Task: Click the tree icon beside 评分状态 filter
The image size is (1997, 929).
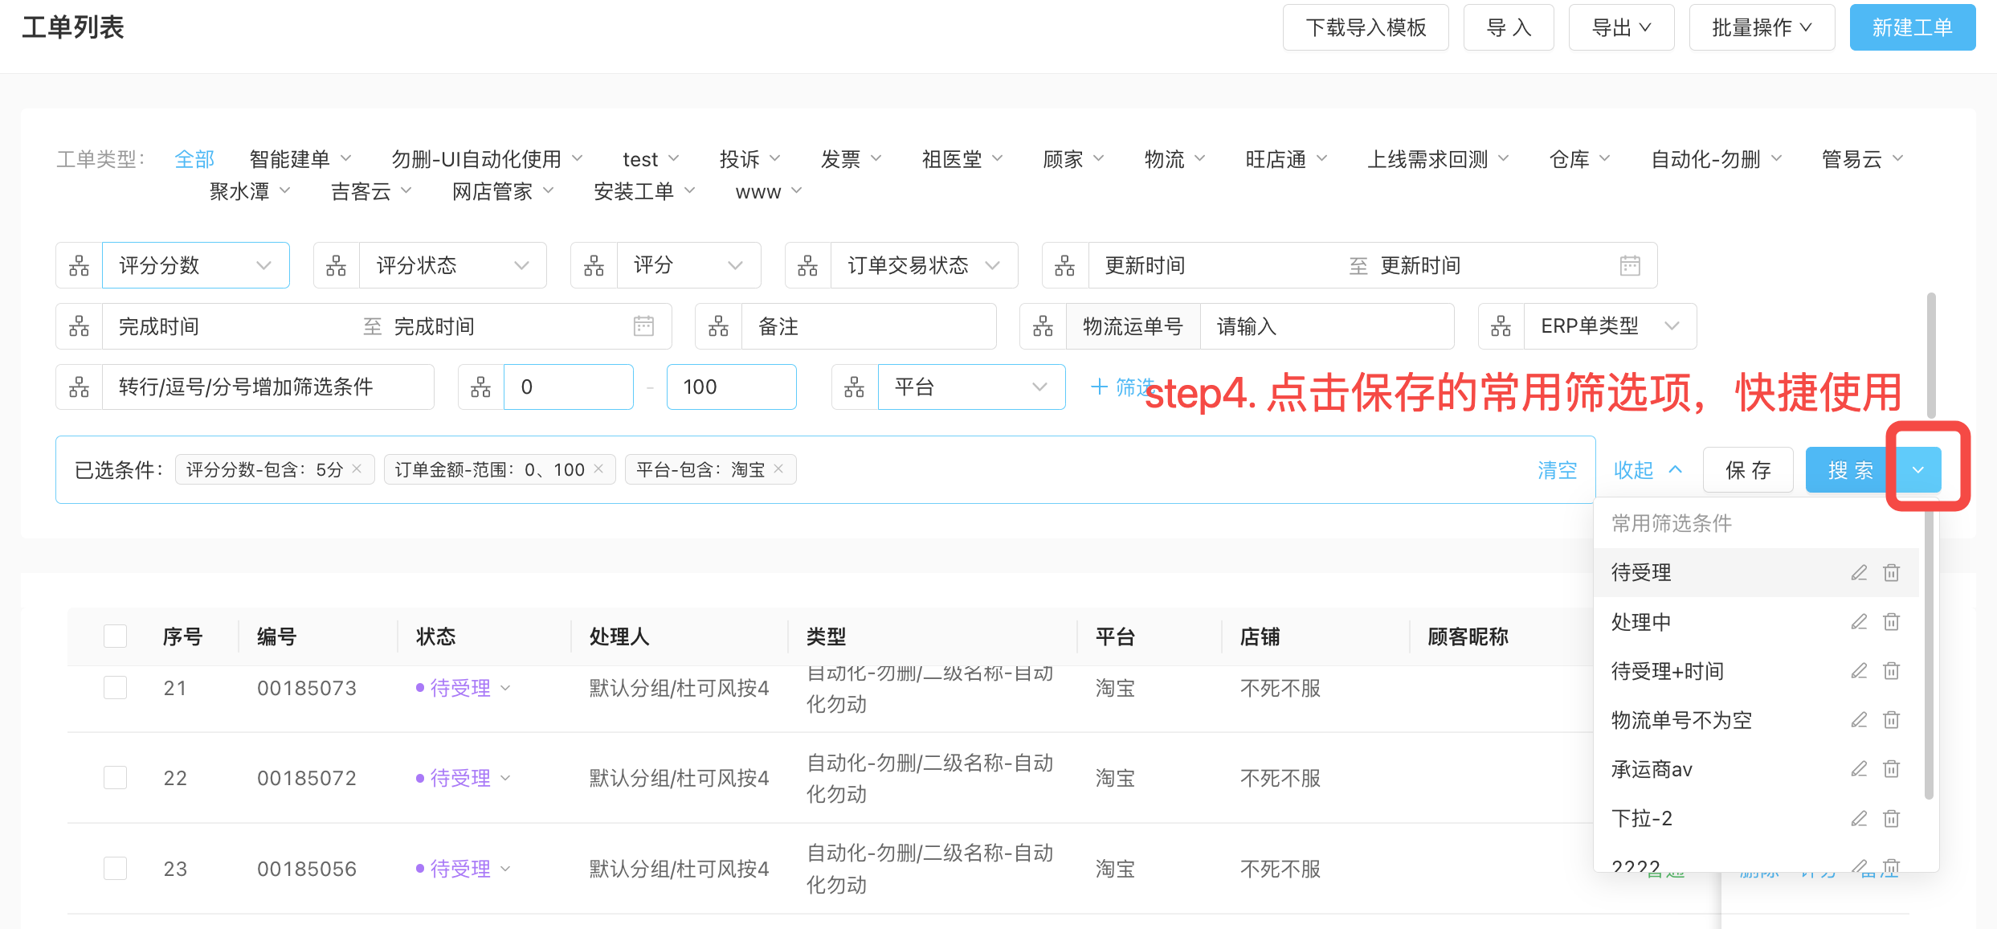Action: coord(336,265)
